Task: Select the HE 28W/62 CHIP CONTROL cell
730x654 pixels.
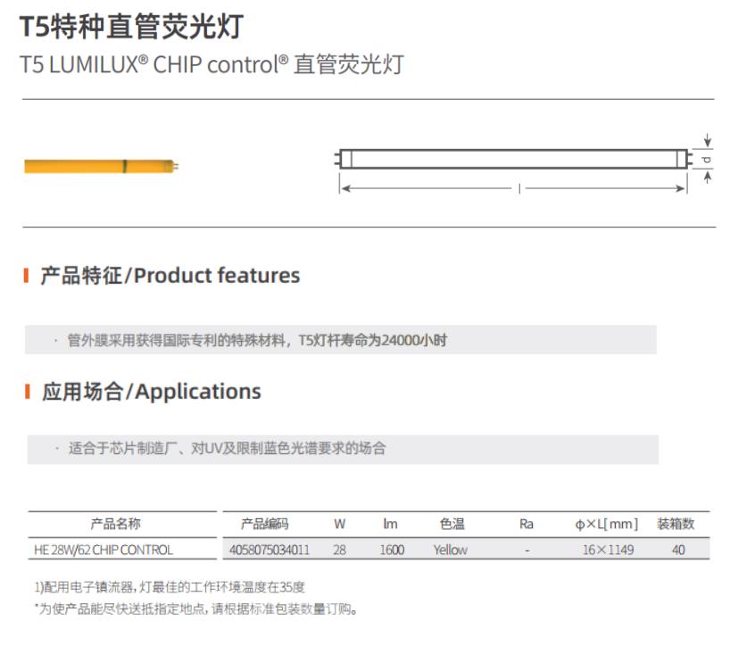Action: (x=104, y=550)
